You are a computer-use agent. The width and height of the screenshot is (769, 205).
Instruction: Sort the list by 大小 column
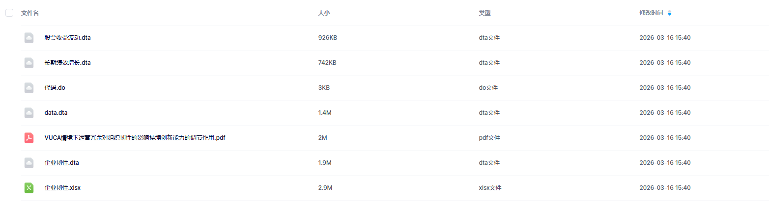point(324,13)
